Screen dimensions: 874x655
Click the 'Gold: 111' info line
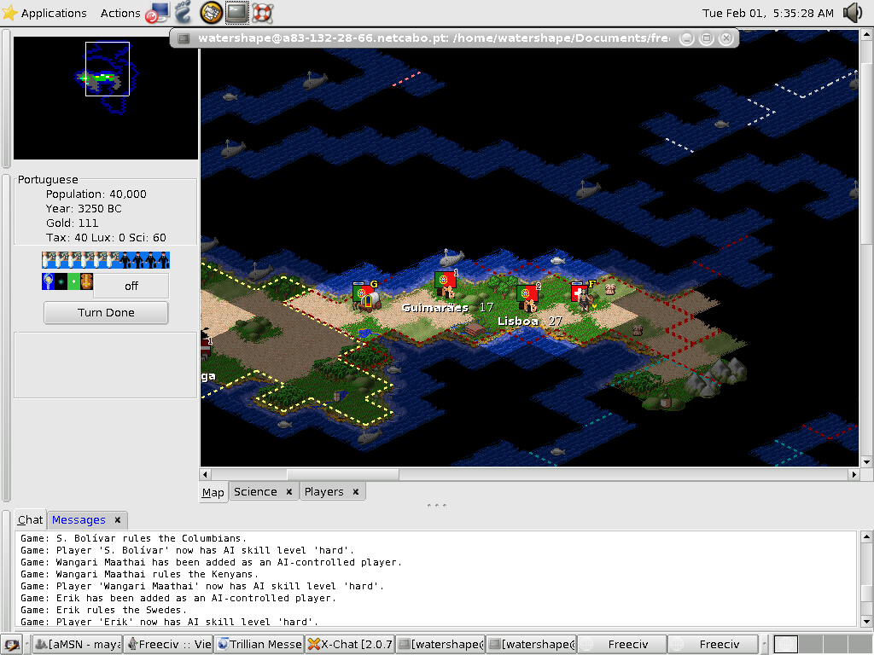click(x=72, y=223)
